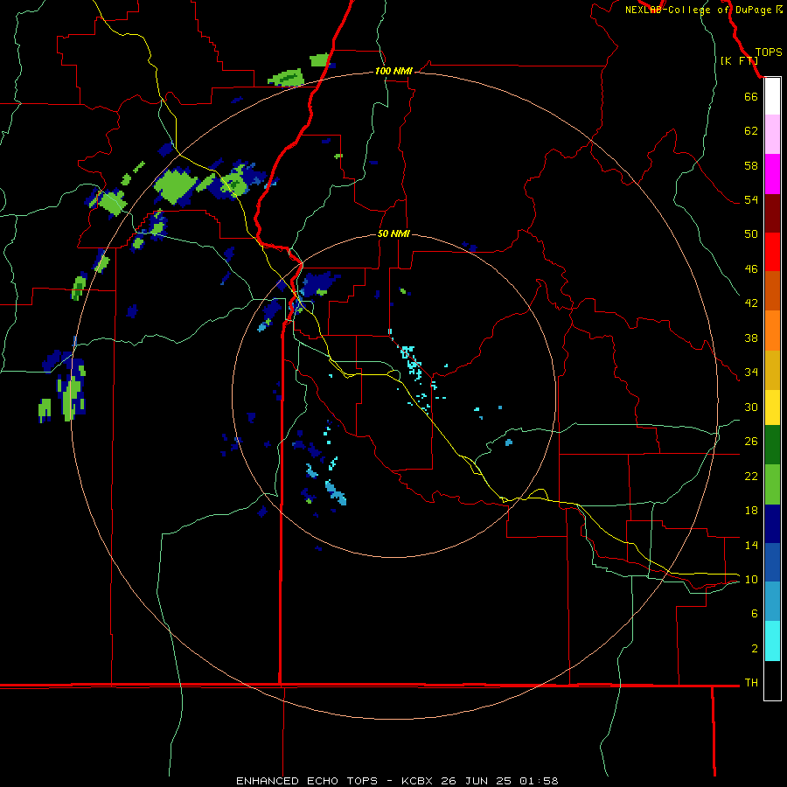Click the "26 JUN 25 01:58" timestamp
The height and width of the screenshot is (787, 787).
[x=500, y=781]
